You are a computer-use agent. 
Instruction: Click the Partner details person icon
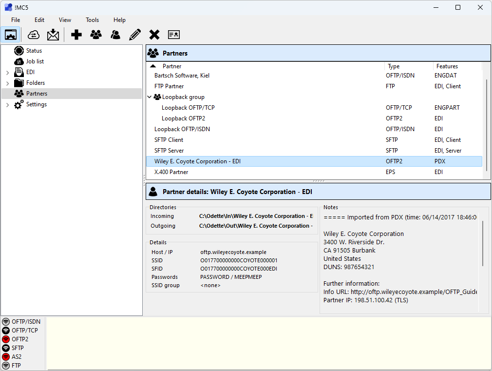click(x=153, y=192)
